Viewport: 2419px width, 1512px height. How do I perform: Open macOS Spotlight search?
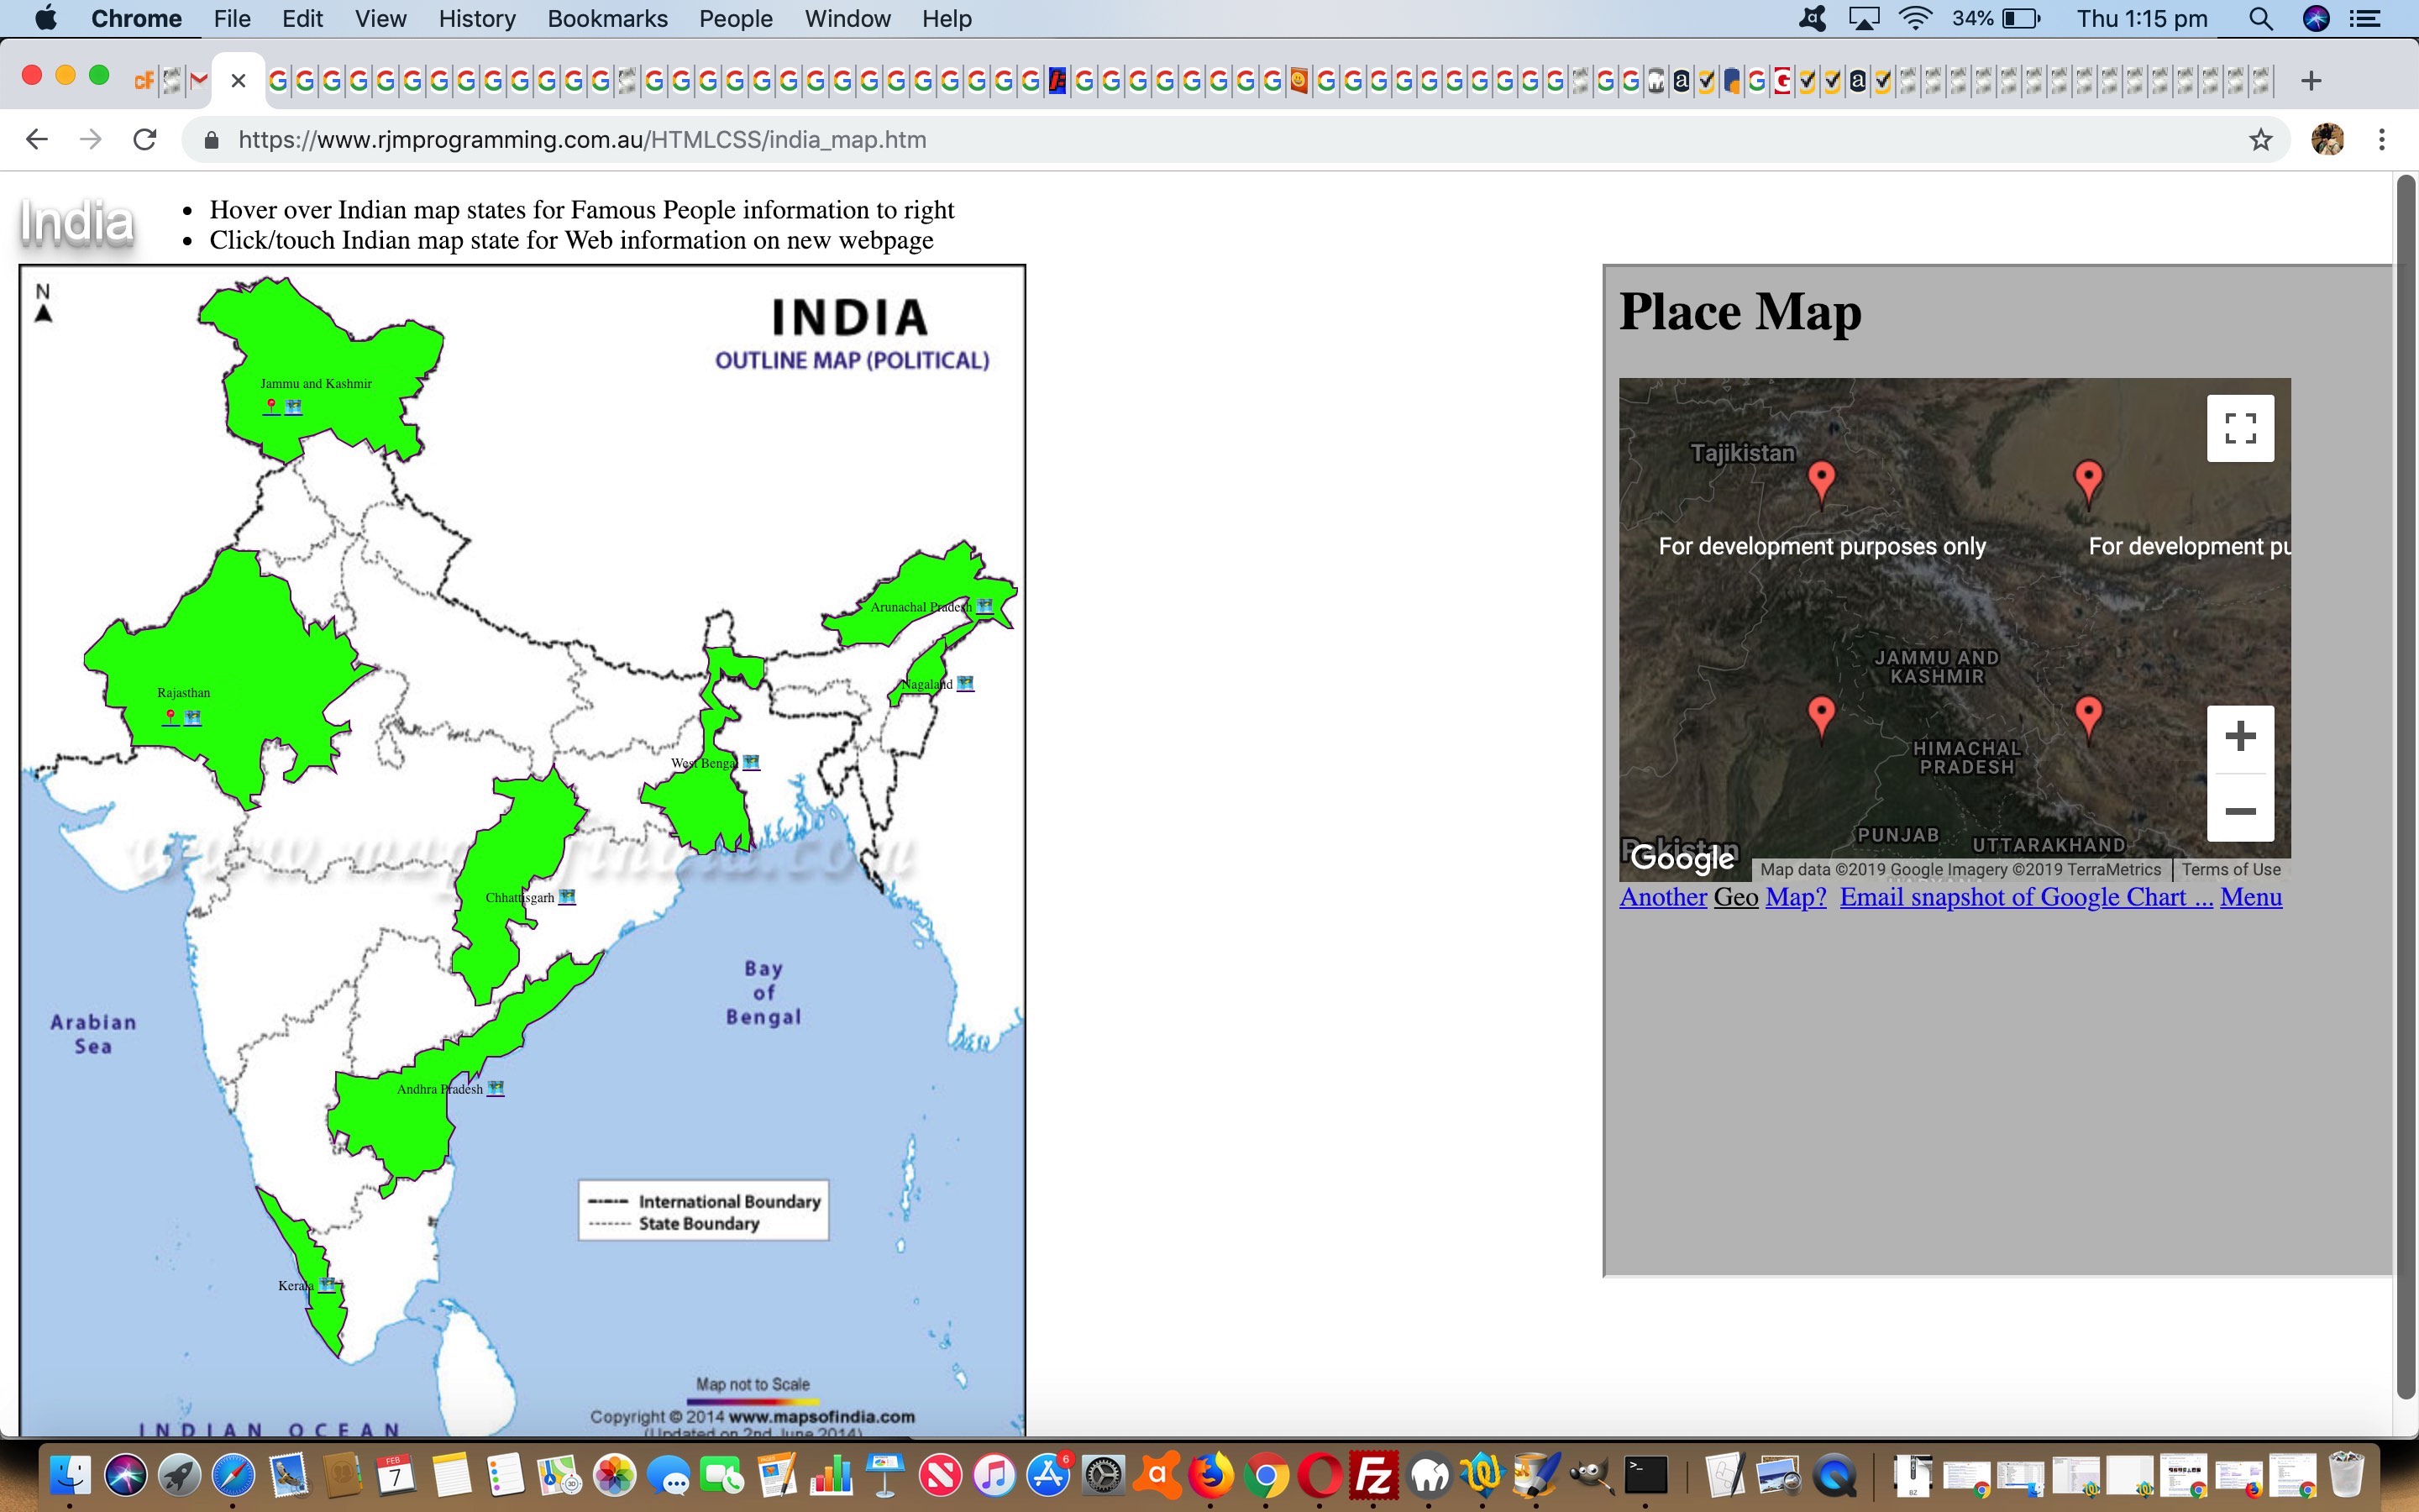click(2260, 19)
